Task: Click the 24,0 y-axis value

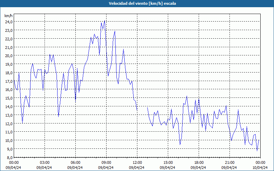Action: tap(9, 22)
